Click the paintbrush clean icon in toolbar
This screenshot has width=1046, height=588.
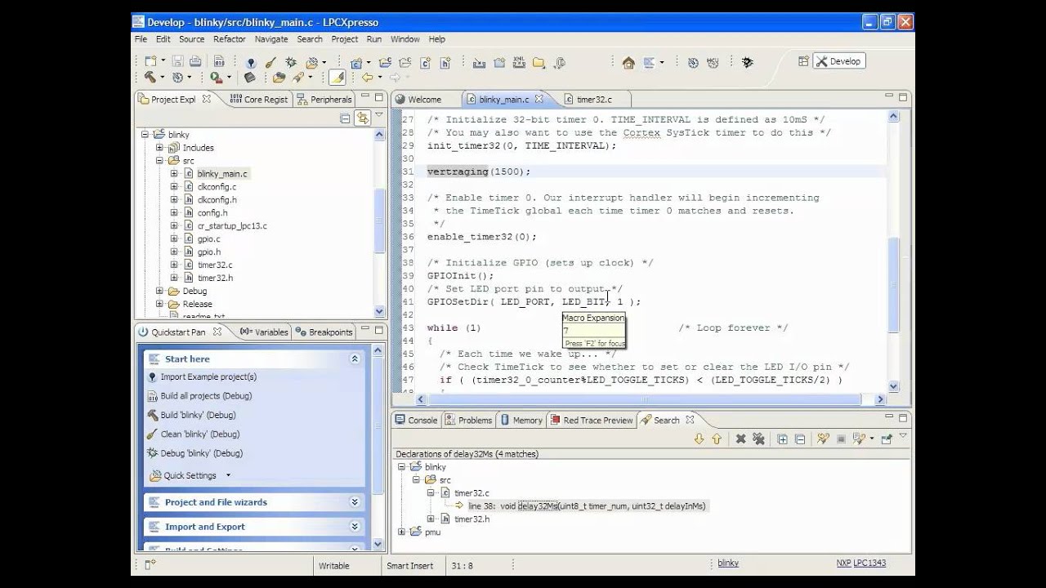pyautogui.click(x=270, y=62)
